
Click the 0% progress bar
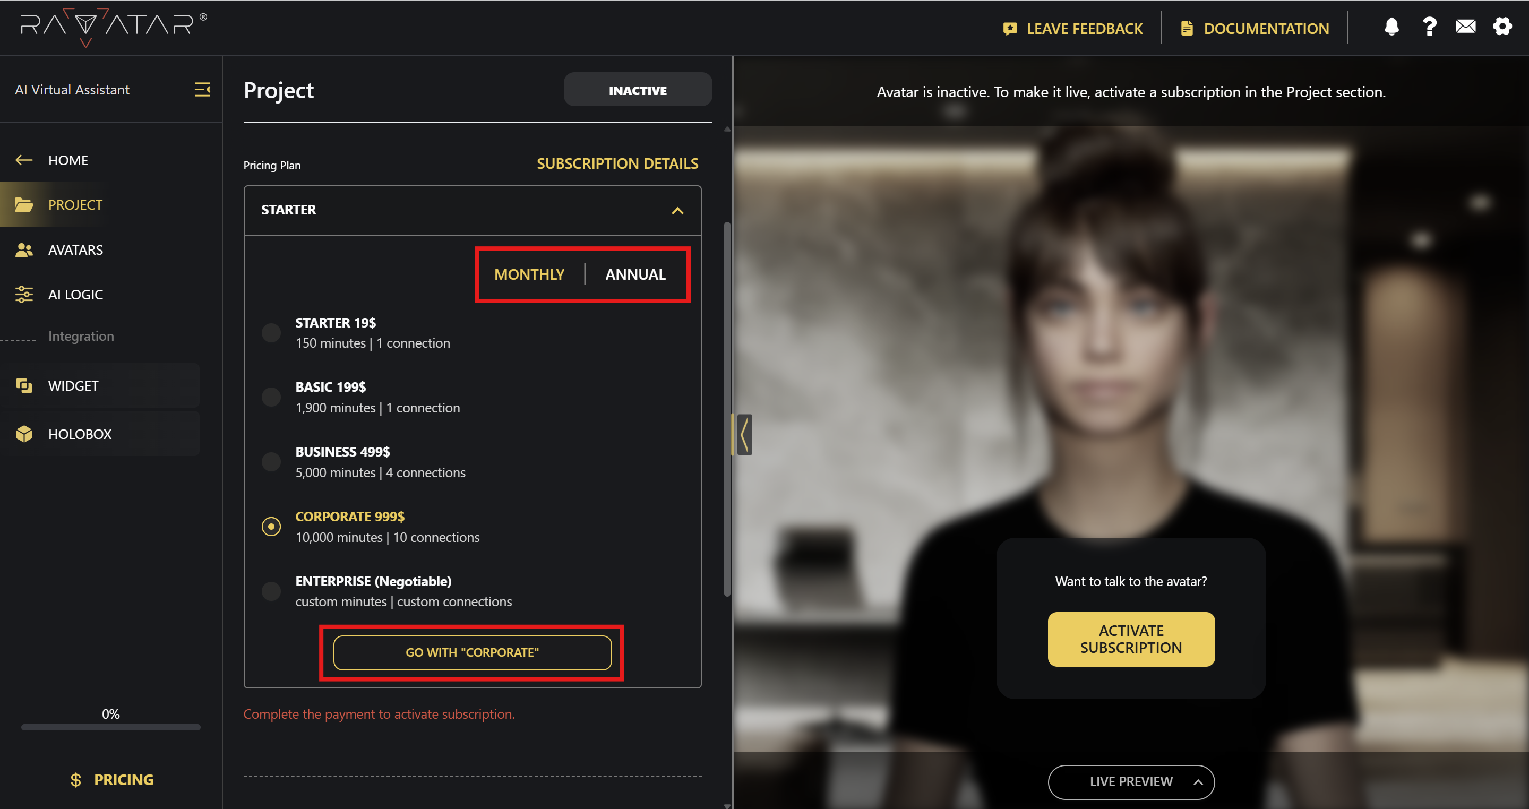pyautogui.click(x=110, y=727)
